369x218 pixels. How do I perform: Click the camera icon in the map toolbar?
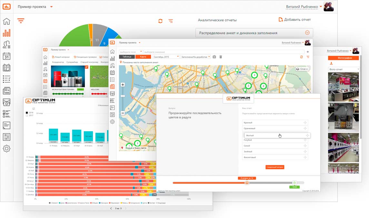[214, 57]
